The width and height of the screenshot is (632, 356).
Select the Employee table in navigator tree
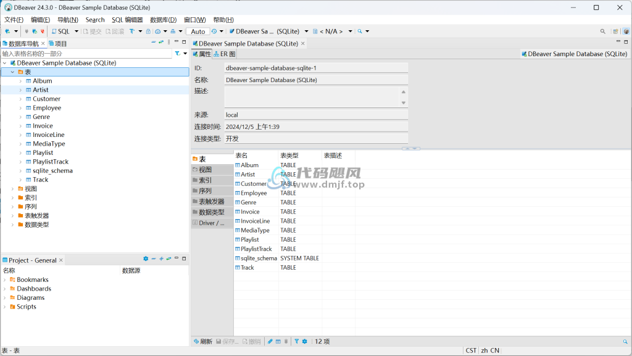tap(47, 108)
